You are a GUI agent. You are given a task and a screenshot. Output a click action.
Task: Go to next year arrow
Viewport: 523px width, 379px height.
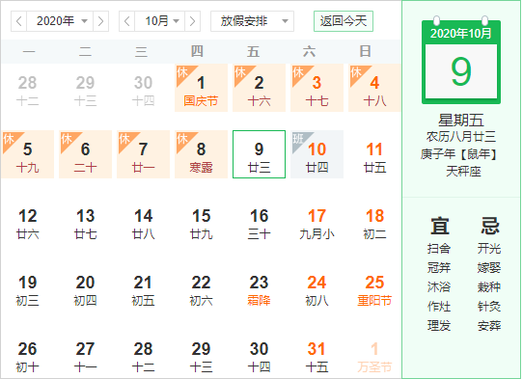click(x=100, y=21)
